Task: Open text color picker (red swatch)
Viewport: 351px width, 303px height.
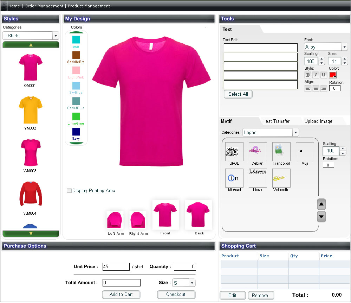Action: (333, 75)
